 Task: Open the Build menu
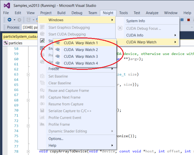click(x=61, y=13)
